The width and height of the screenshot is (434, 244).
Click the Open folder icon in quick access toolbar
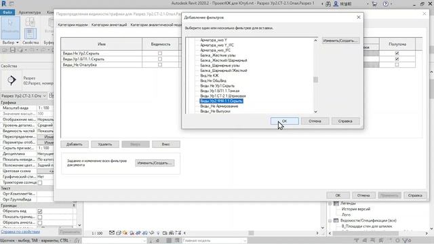click(x=5, y=50)
